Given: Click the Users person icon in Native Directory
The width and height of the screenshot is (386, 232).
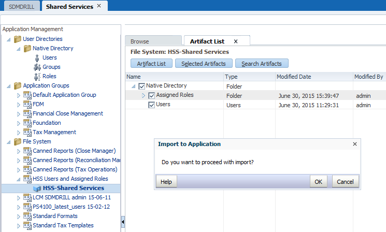Looking at the screenshot, I should (37, 57).
